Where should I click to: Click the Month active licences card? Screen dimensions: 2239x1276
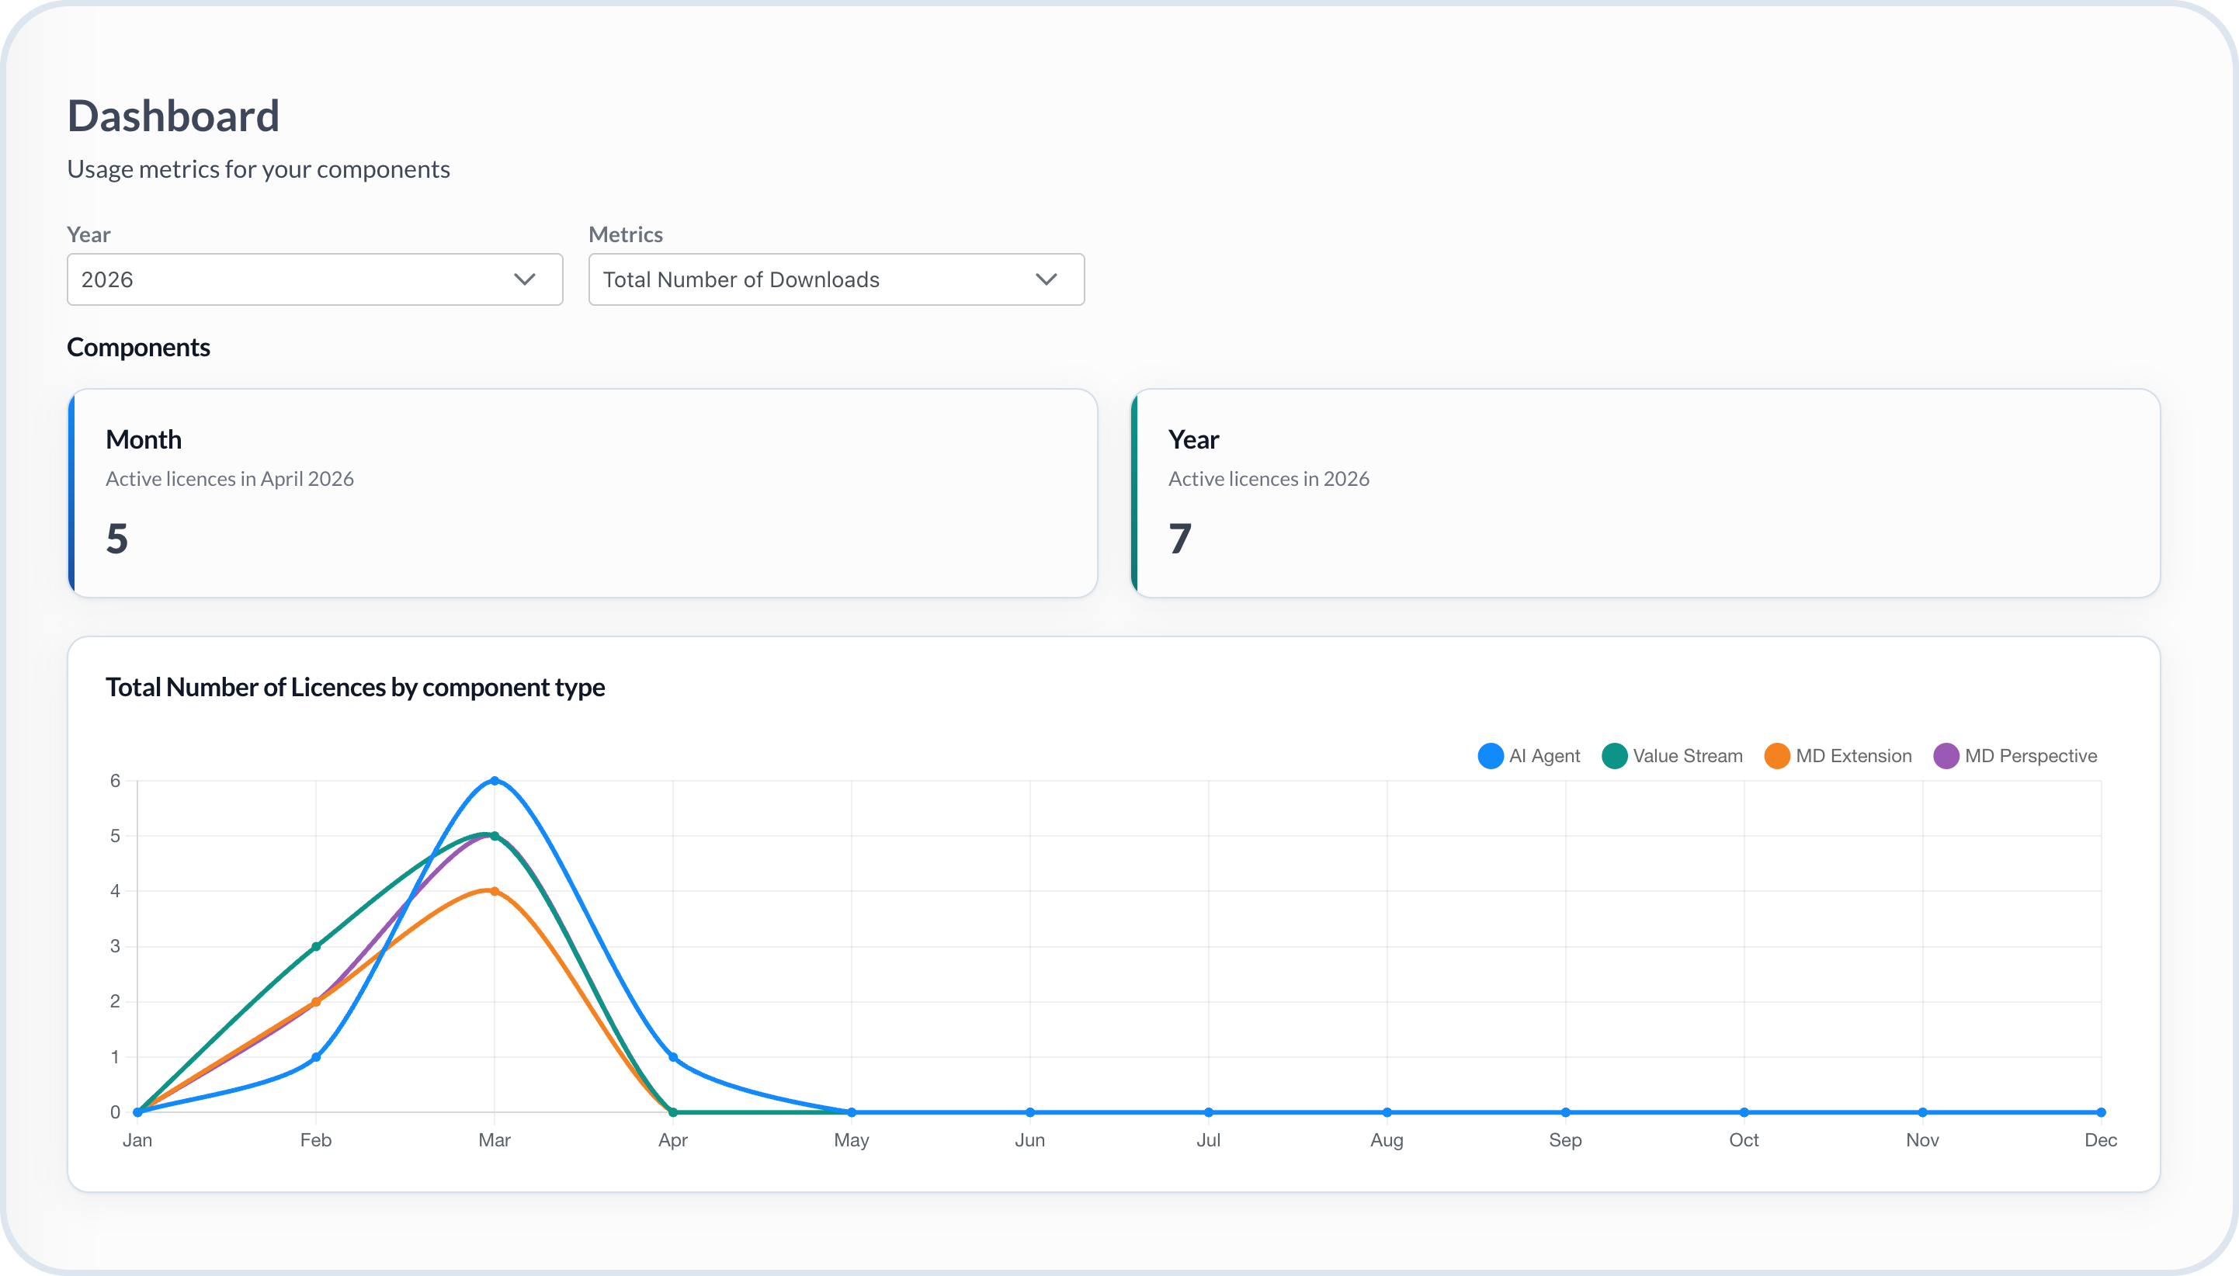tap(583, 494)
